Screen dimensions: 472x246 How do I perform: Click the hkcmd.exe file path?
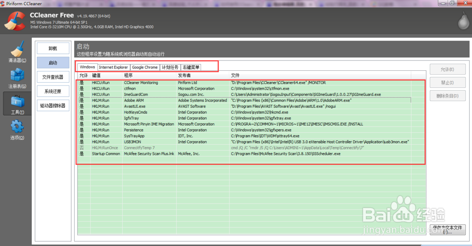(260, 112)
